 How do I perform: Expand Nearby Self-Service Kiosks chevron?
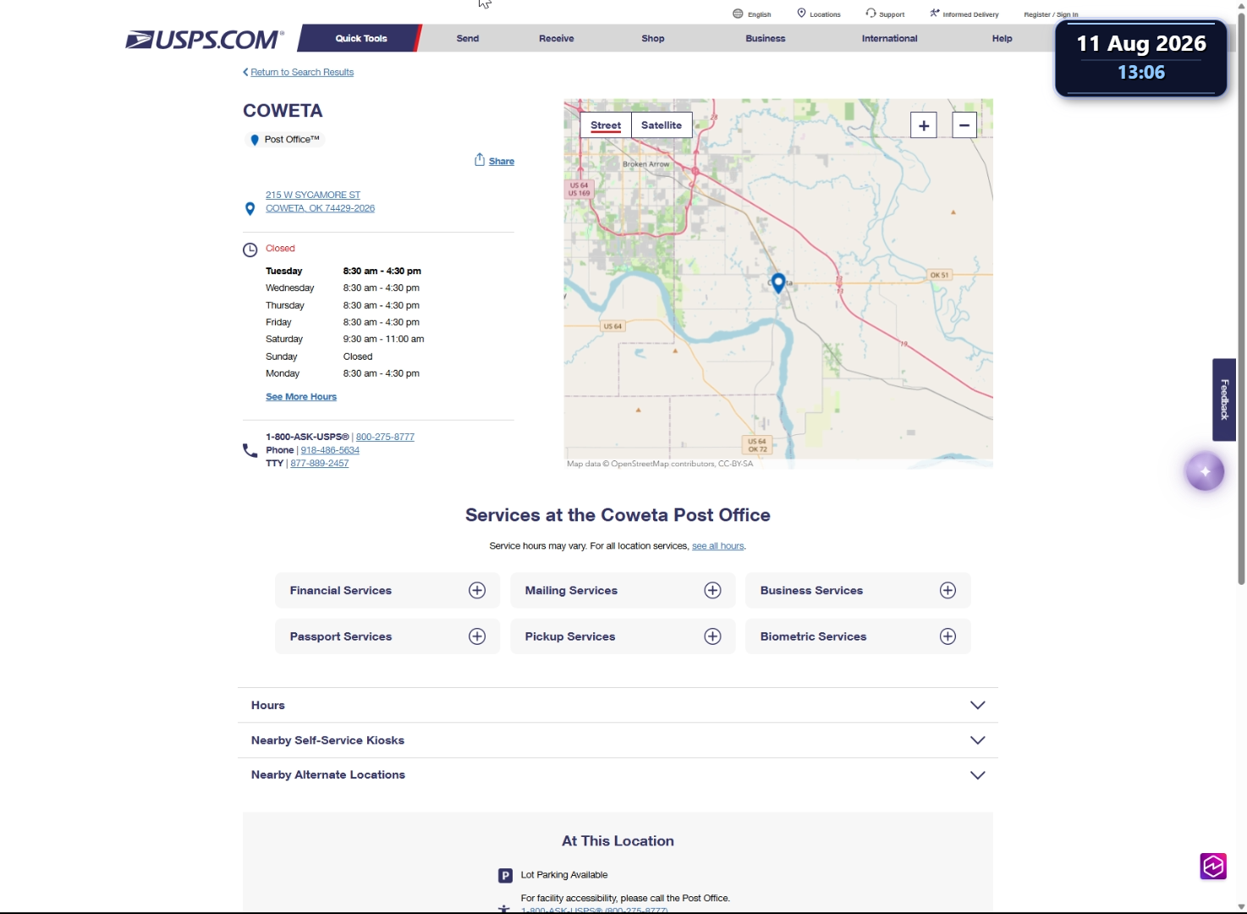[978, 741]
